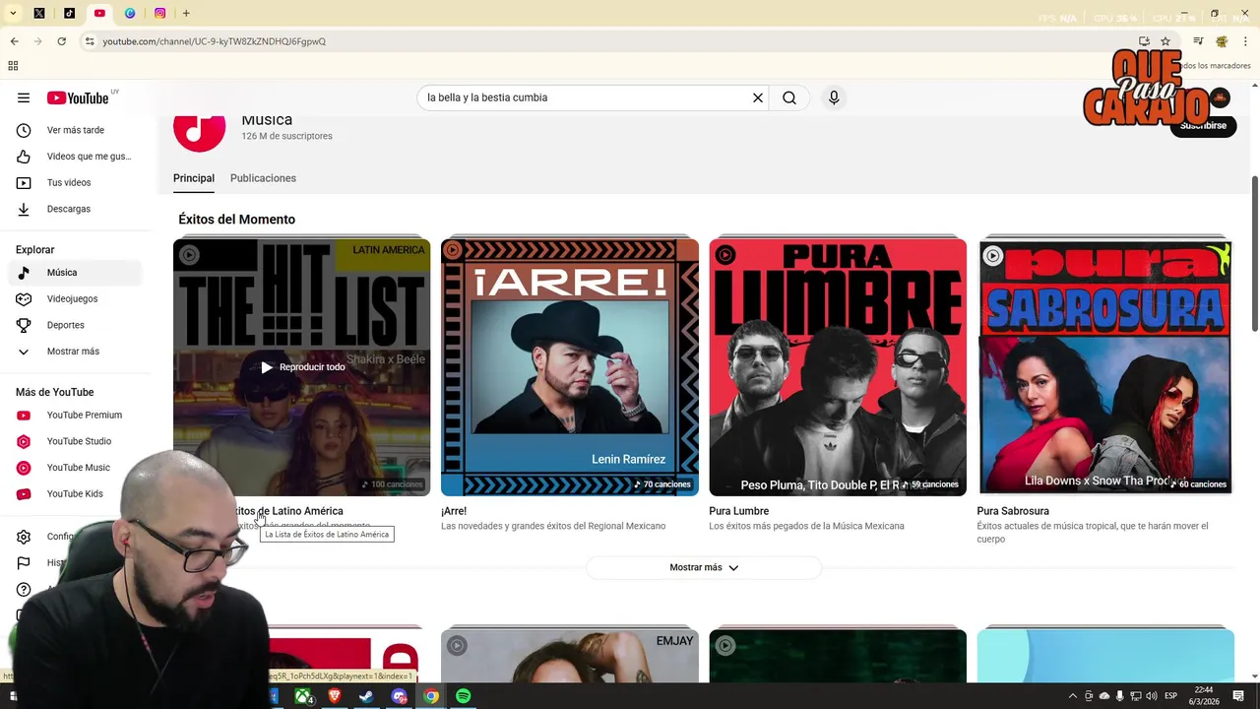The width and height of the screenshot is (1260, 709).
Task: Expand Mostrar más below Éxitos del Momento
Action: 704,567
